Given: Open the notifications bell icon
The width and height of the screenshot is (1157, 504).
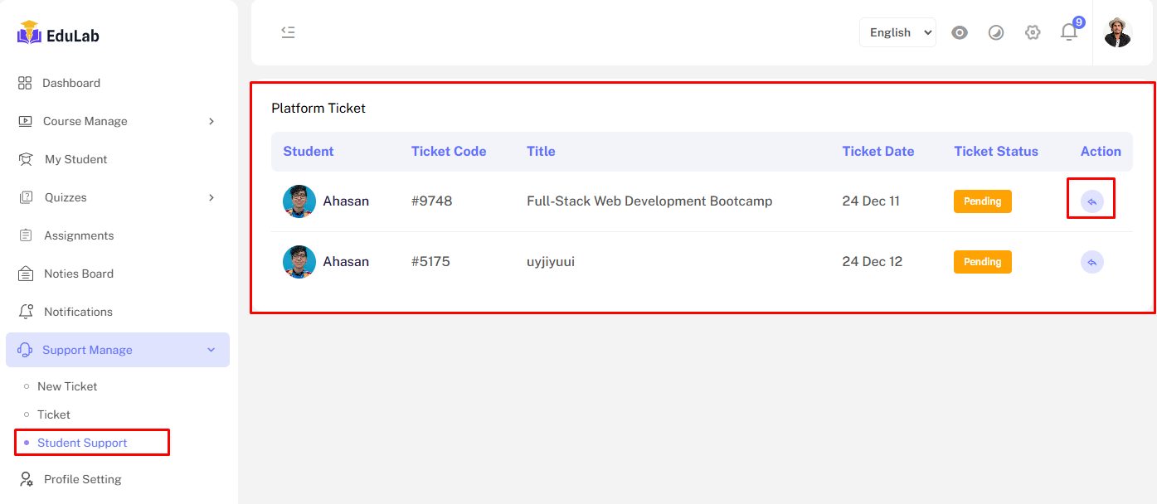Looking at the screenshot, I should [x=1069, y=32].
